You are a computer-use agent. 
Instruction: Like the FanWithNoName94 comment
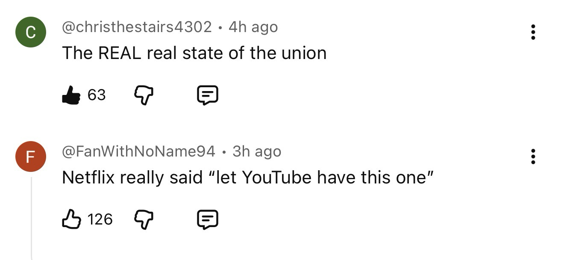pos(71,219)
